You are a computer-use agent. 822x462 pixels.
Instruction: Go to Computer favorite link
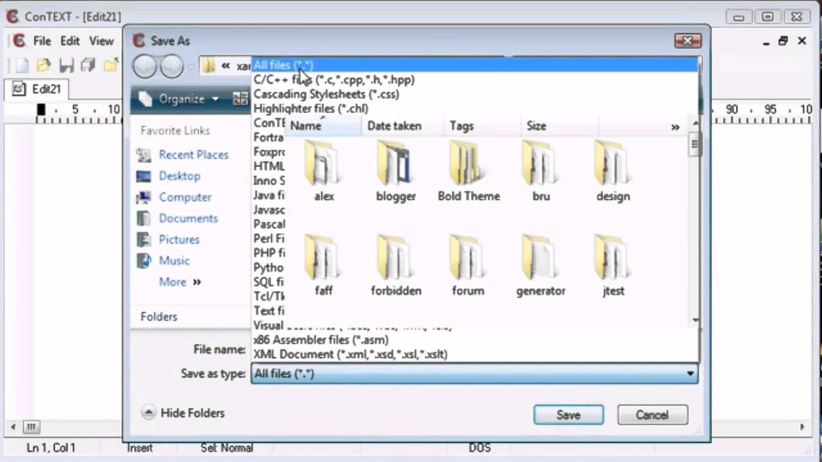click(185, 197)
